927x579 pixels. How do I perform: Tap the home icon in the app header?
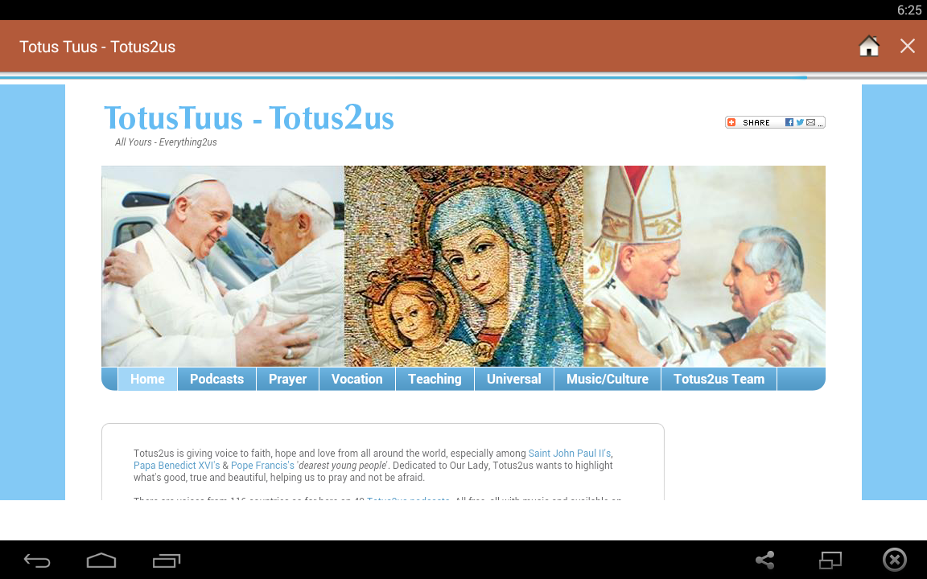(869, 46)
